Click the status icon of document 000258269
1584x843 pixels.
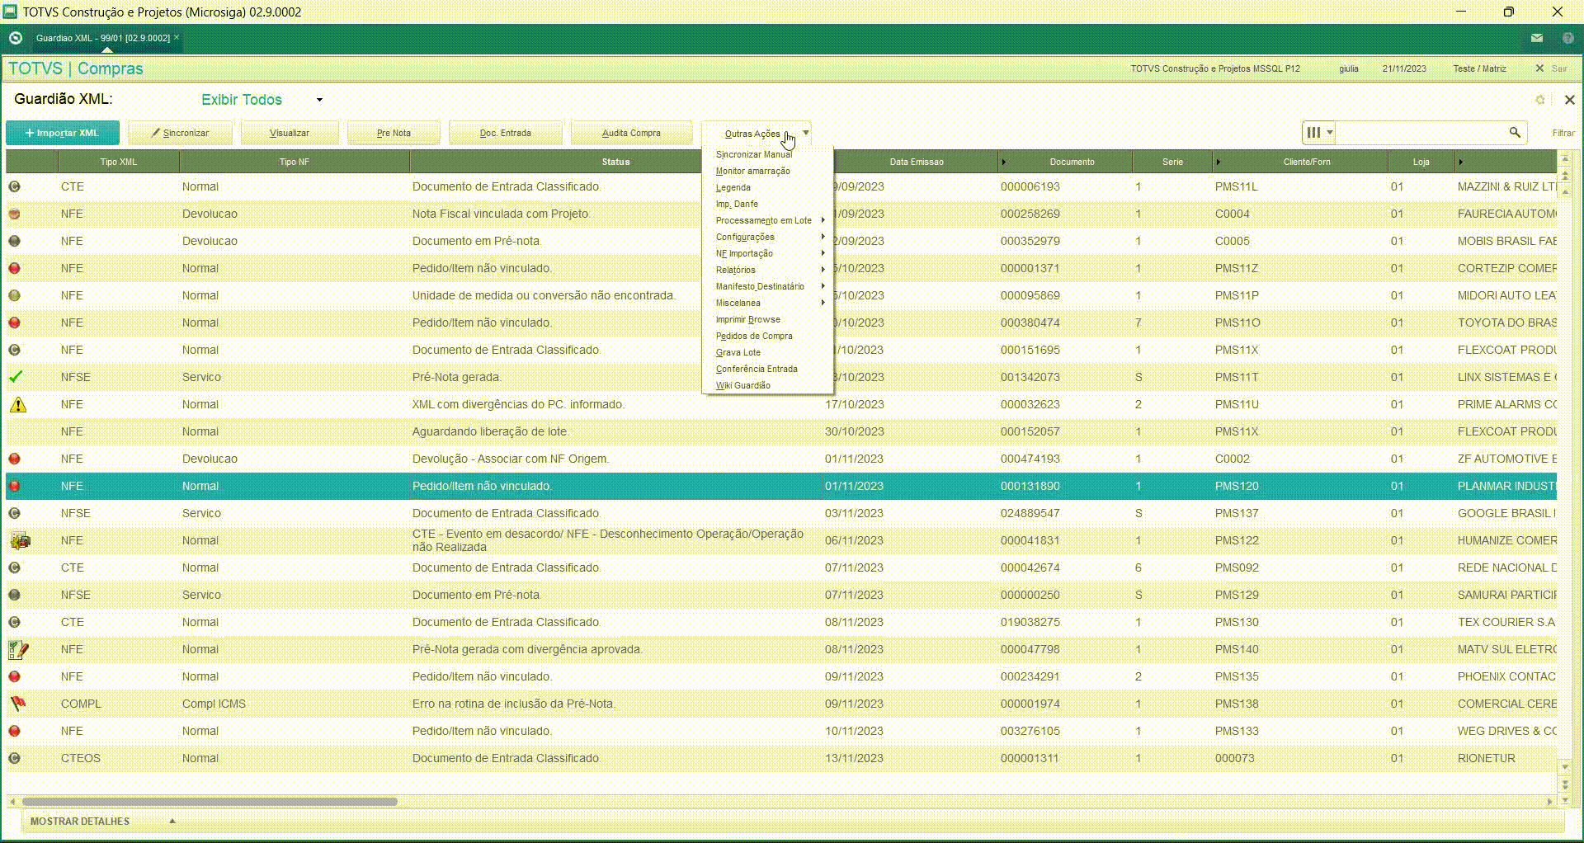click(14, 214)
